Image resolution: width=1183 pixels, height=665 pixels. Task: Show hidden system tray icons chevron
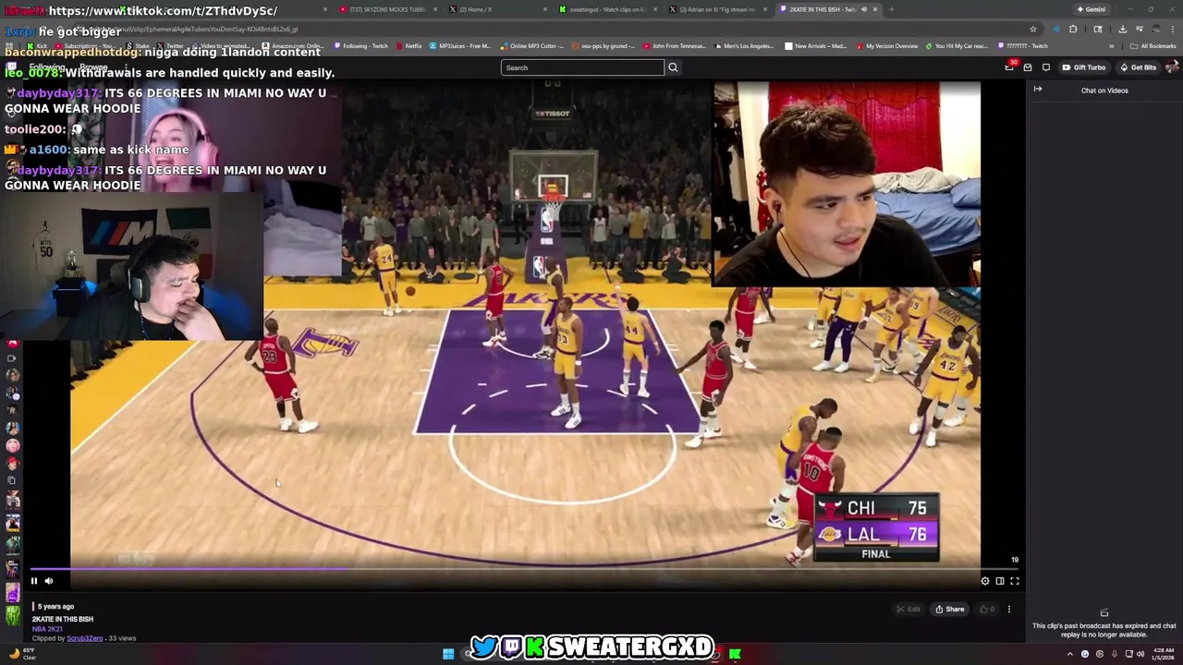[1070, 654]
